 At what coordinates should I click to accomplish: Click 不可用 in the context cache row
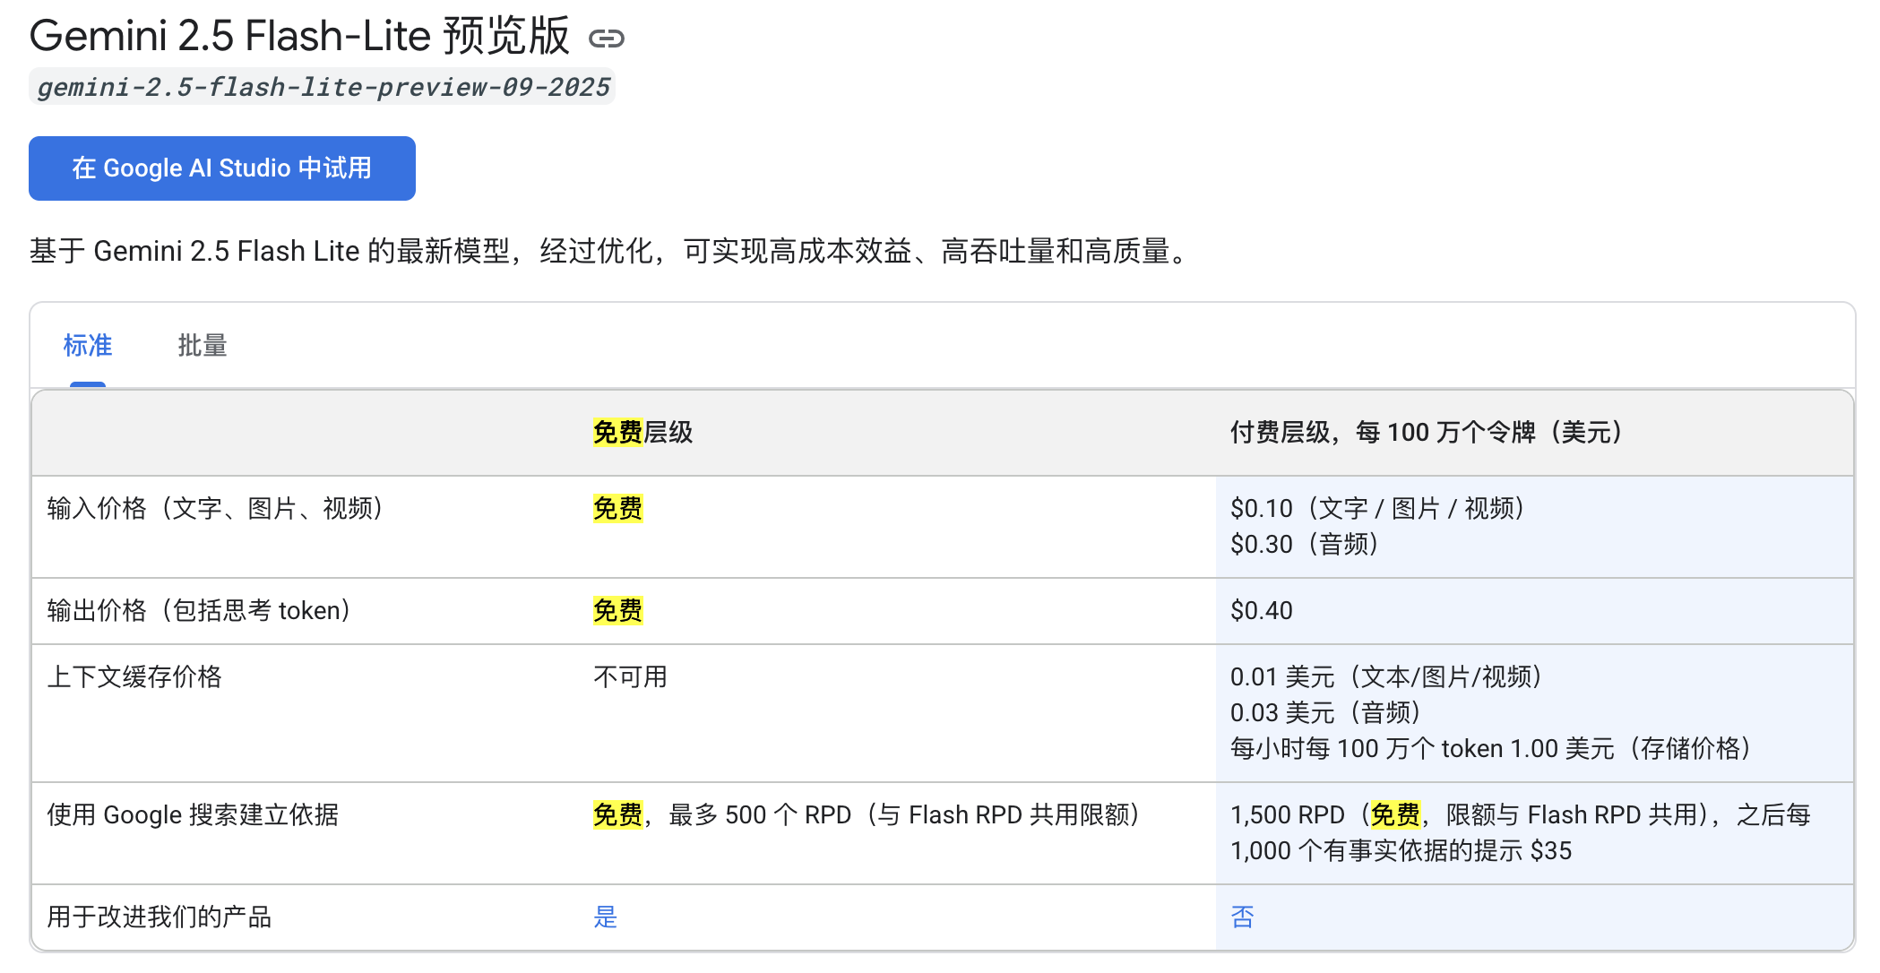click(631, 677)
